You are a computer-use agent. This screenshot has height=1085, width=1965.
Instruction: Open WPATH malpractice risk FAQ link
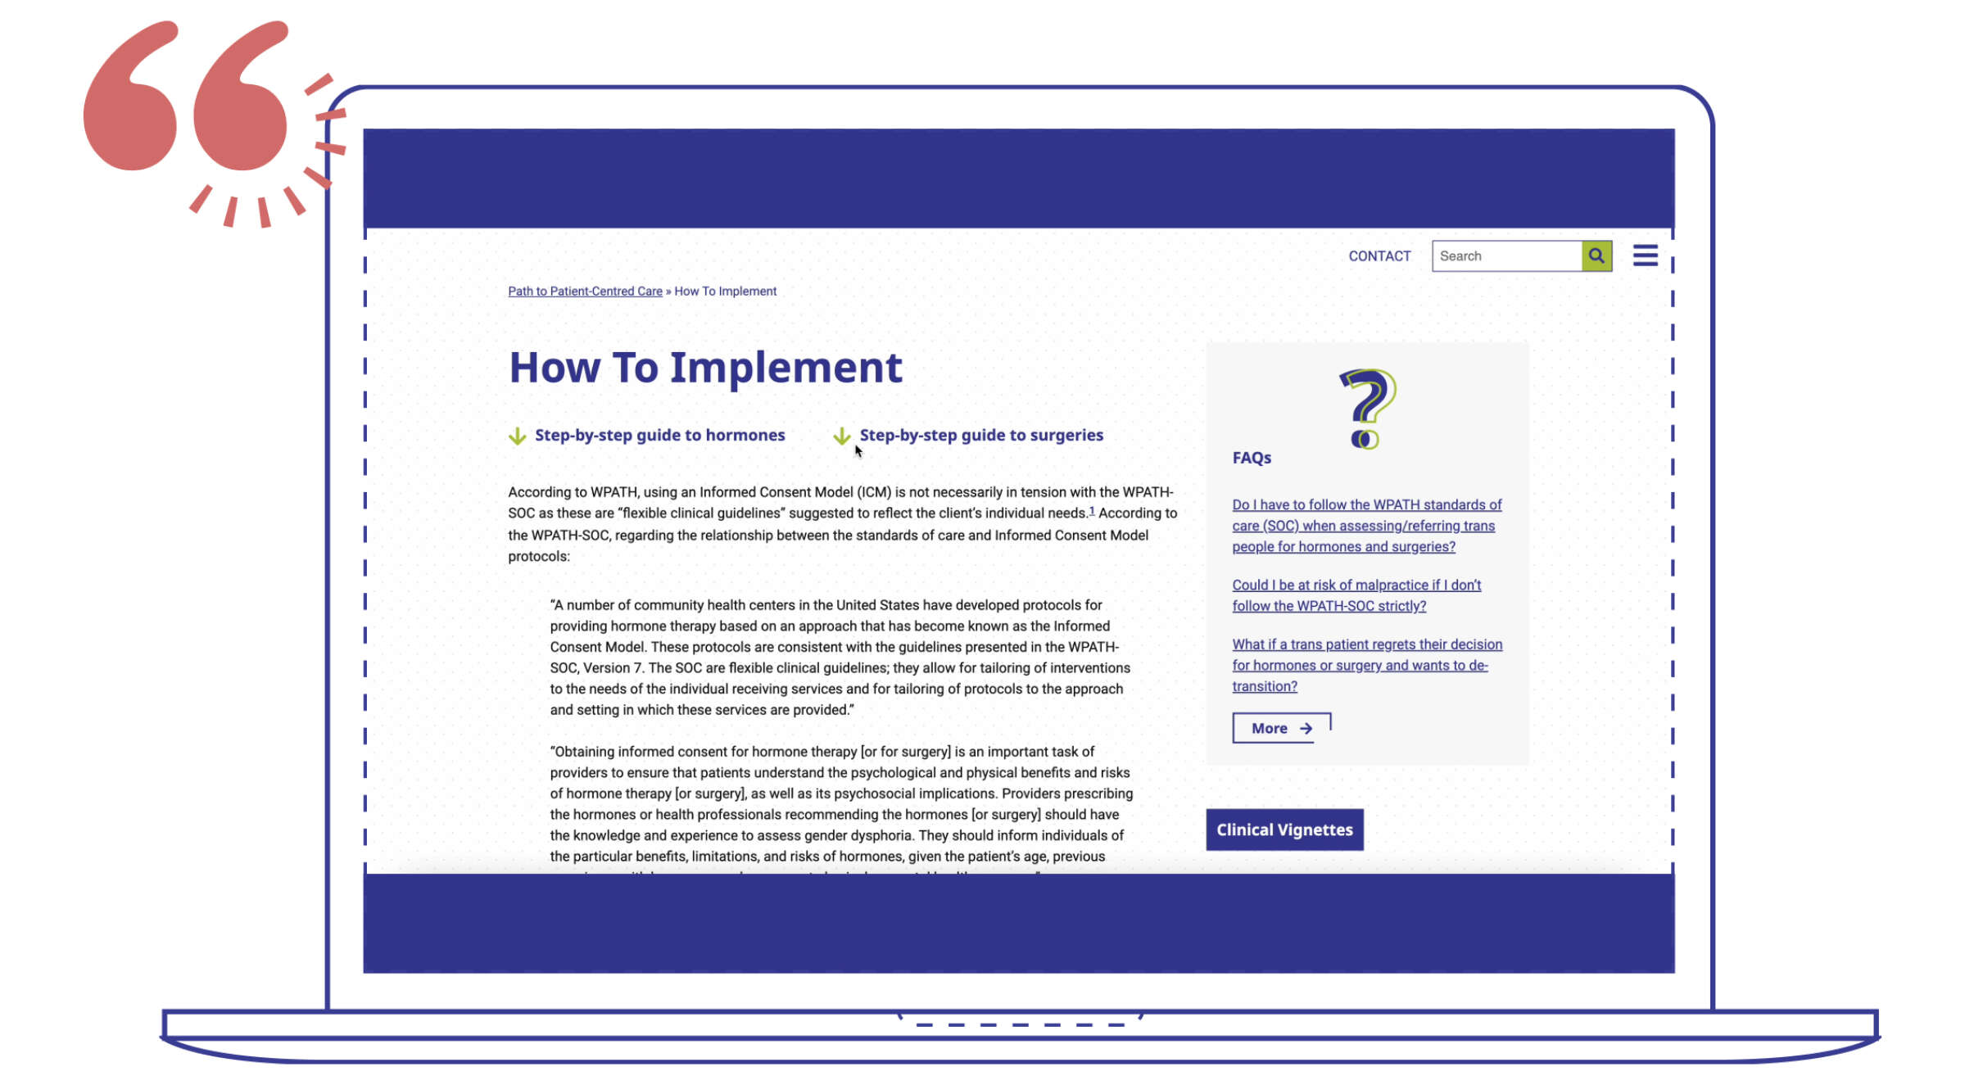pyautogui.click(x=1356, y=594)
